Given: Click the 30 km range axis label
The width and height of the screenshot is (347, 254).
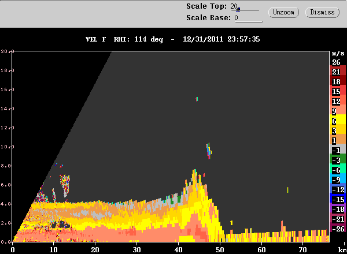Looking at the screenshot, I should pos(136,249).
